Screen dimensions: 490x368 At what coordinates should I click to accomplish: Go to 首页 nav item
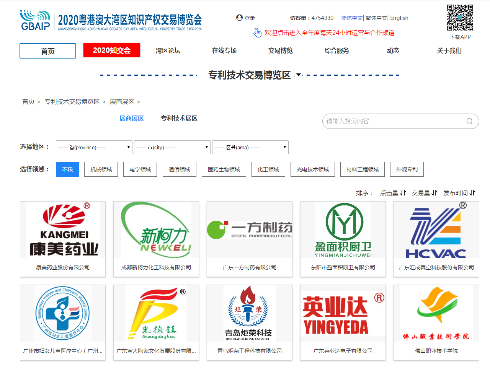(x=48, y=51)
